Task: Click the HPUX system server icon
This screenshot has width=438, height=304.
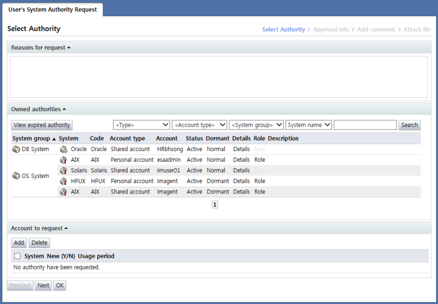Action: click(63, 181)
